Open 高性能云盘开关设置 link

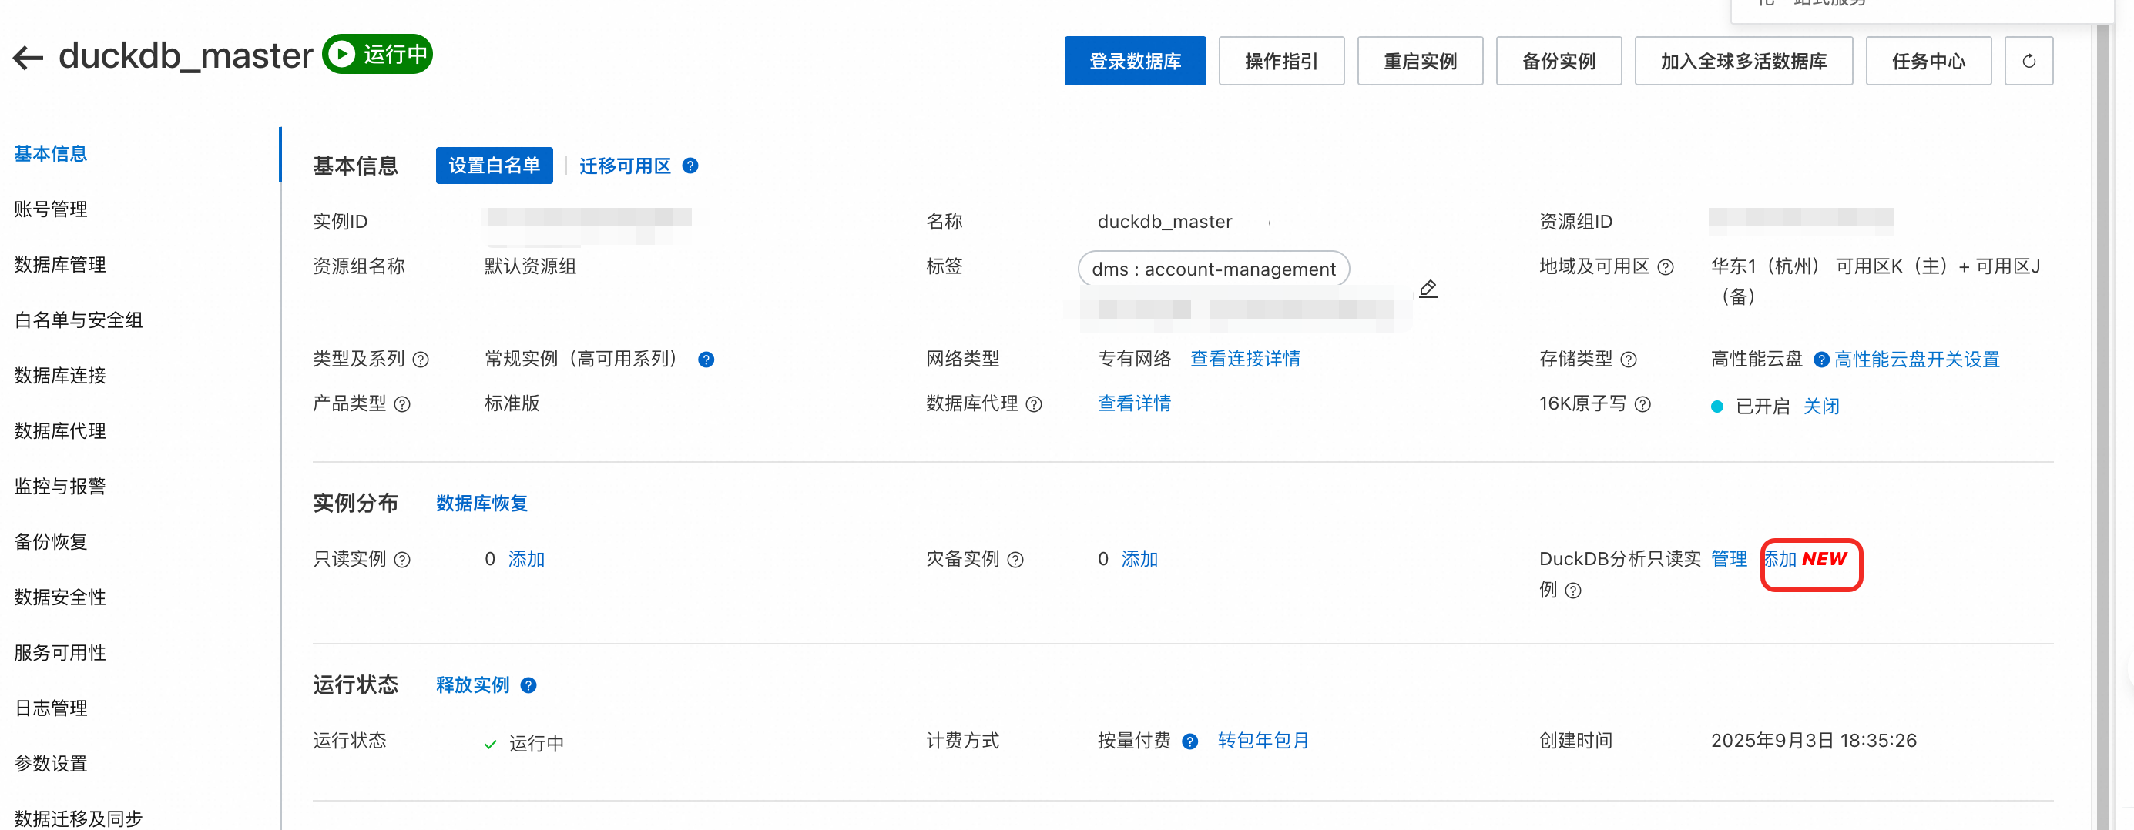coord(1916,359)
